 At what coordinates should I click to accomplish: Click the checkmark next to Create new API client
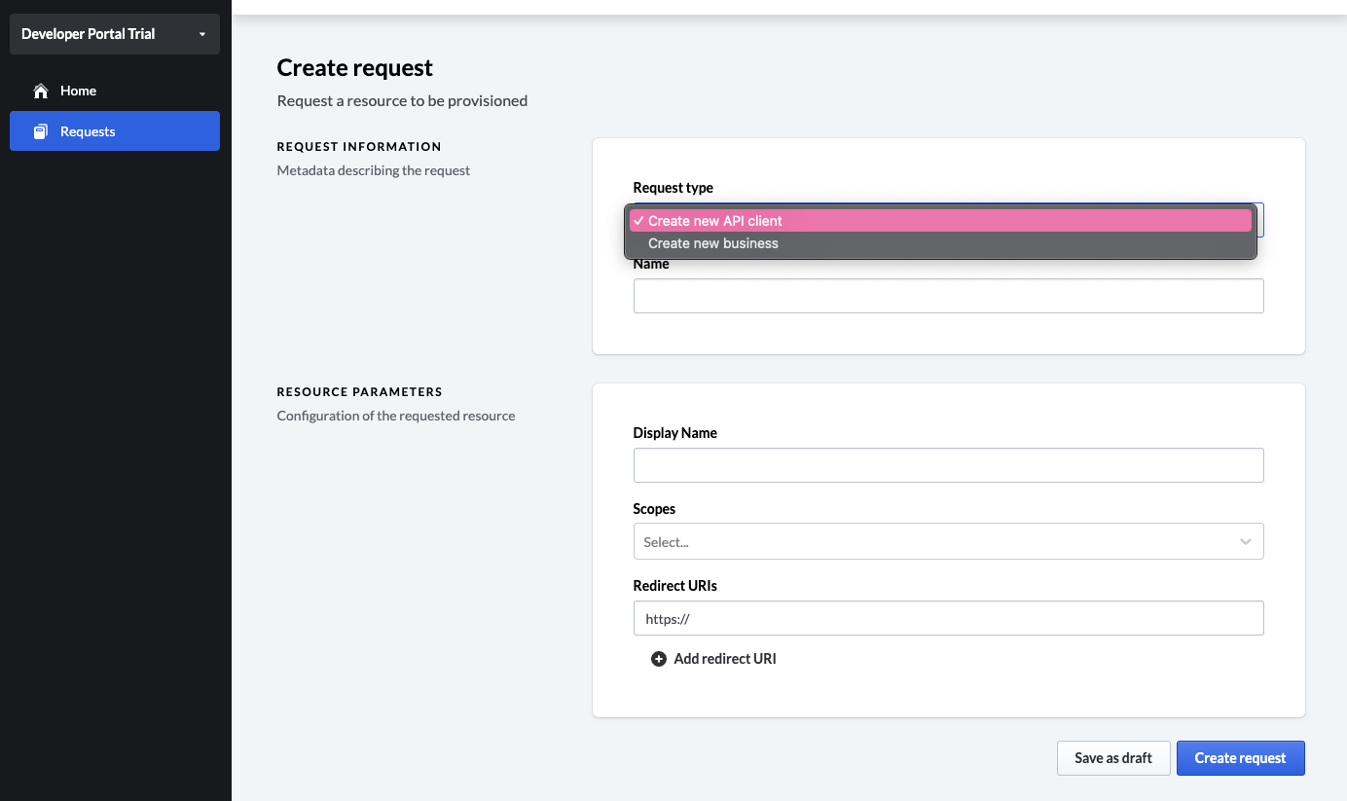click(637, 221)
